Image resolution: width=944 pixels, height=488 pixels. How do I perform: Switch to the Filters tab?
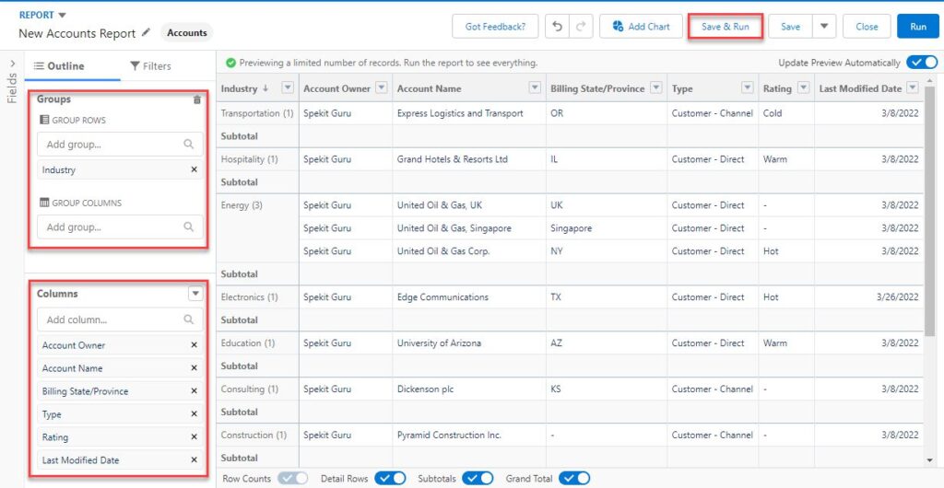pyautogui.click(x=150, y=66)
